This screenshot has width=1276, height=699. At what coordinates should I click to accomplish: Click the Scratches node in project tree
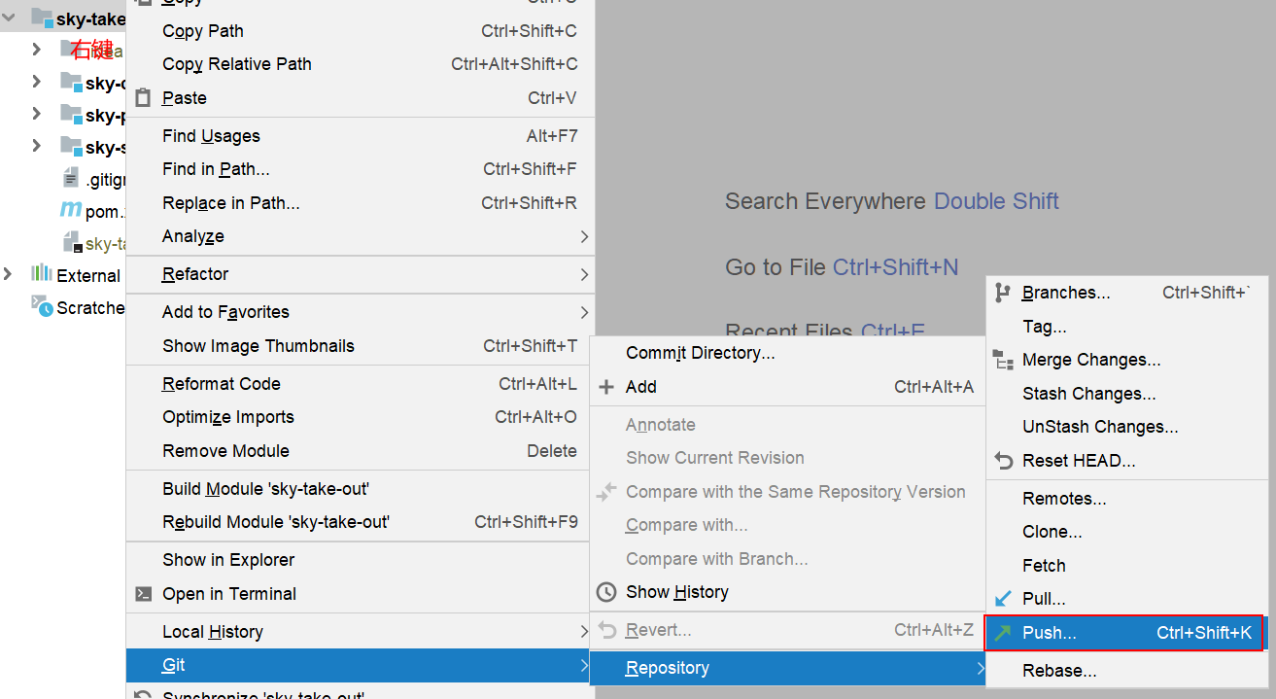tap(78, 307)
